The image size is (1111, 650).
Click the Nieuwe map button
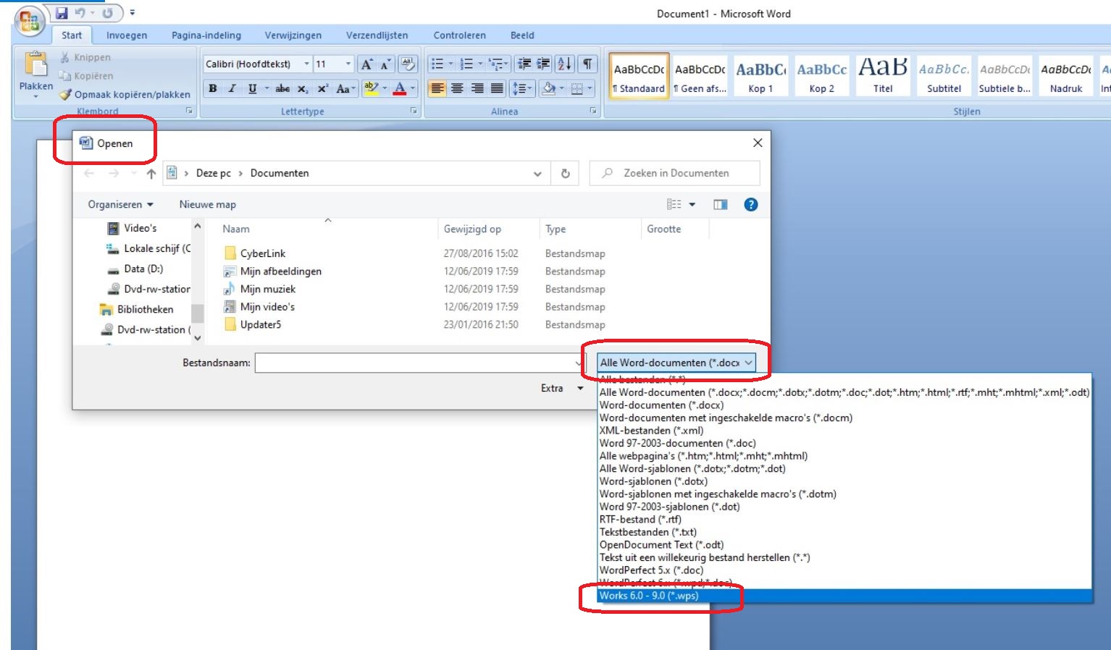tap(207, 204)
